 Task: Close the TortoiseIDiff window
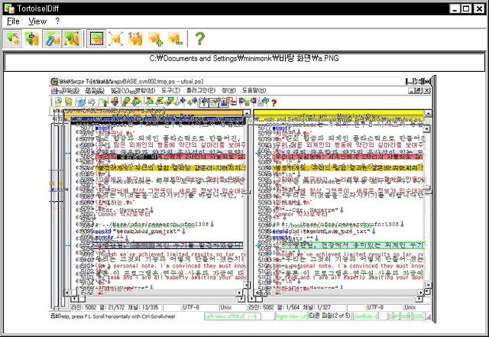click(479, 8)
